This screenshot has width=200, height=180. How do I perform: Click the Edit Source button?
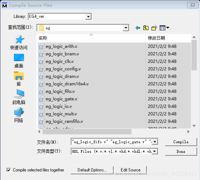131,170
